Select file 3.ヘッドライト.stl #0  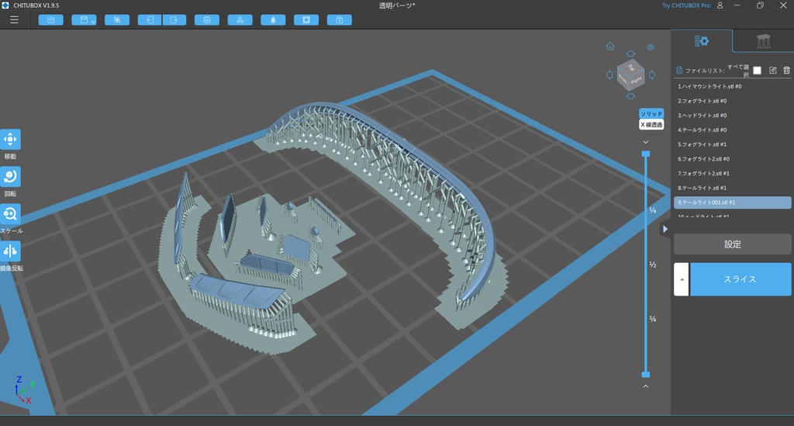coord(732,116)
